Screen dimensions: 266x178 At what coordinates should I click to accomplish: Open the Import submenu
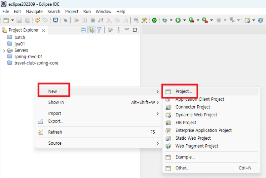click(99, 113)
